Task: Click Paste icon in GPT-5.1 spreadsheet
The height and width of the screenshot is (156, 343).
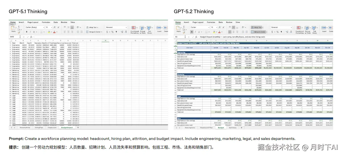Action: (13, 28)
